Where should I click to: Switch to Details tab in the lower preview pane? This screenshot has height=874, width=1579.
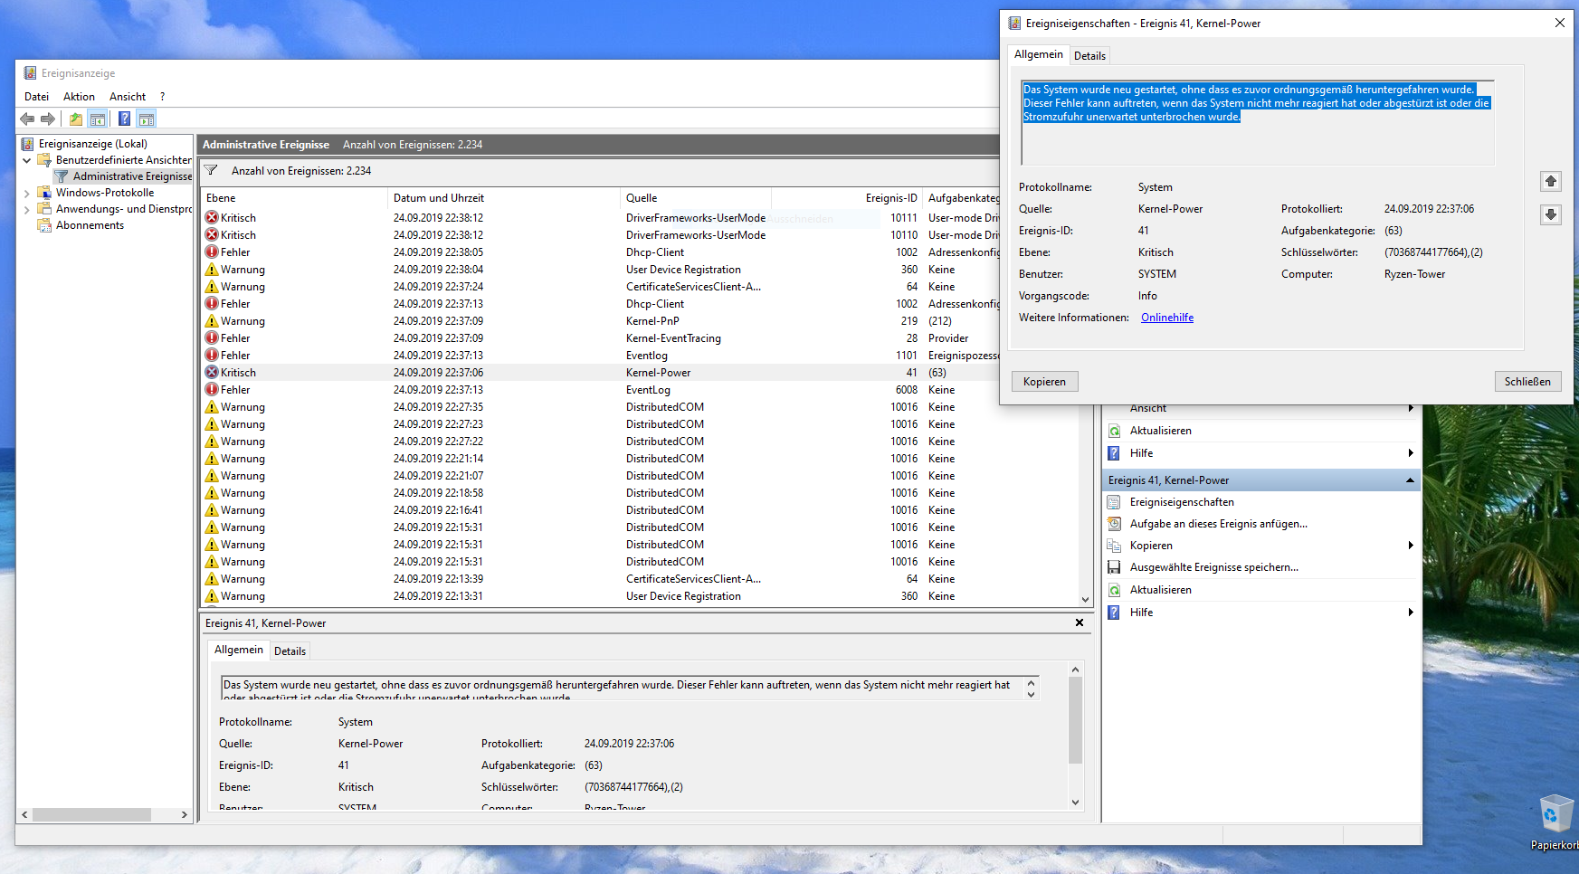(x=290, y=651)
